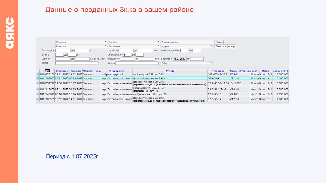Select highlighted listing code 1011582835

(x=47, y=78)
